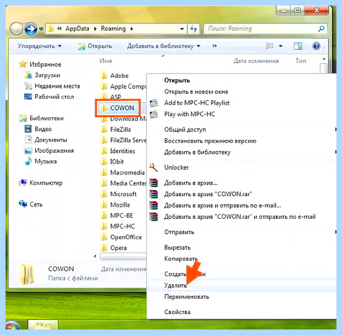
Task: Click the refresh button beside address bar
Action: point(193,28)
